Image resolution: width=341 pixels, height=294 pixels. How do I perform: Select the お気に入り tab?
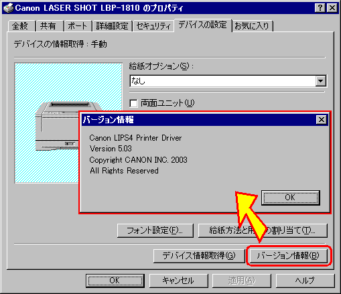pyautogui.click(x=253, y=26)
